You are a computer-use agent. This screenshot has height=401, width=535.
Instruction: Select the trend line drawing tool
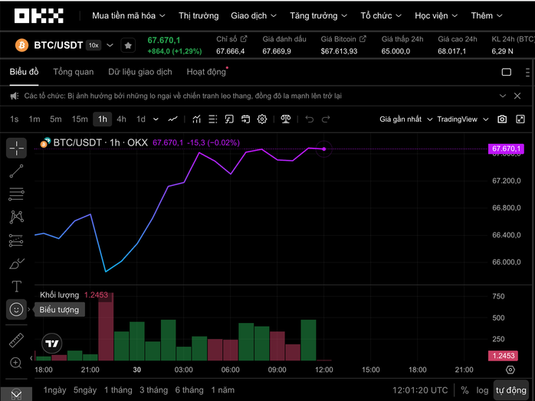tap(16, 171)
